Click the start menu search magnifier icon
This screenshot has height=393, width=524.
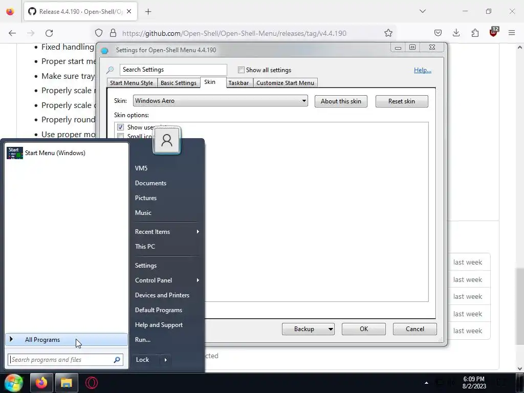tap(117, 360)
